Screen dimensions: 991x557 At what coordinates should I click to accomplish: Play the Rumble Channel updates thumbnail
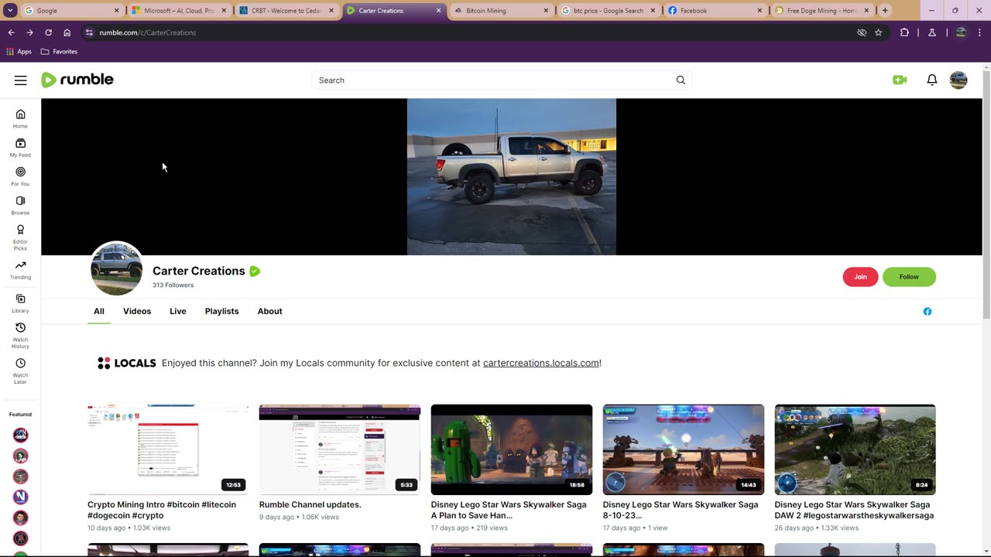pos(340,449)
